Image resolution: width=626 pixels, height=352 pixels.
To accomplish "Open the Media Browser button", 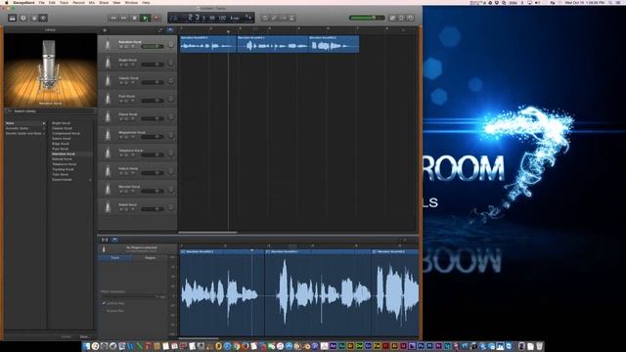I will pos(411,18).
